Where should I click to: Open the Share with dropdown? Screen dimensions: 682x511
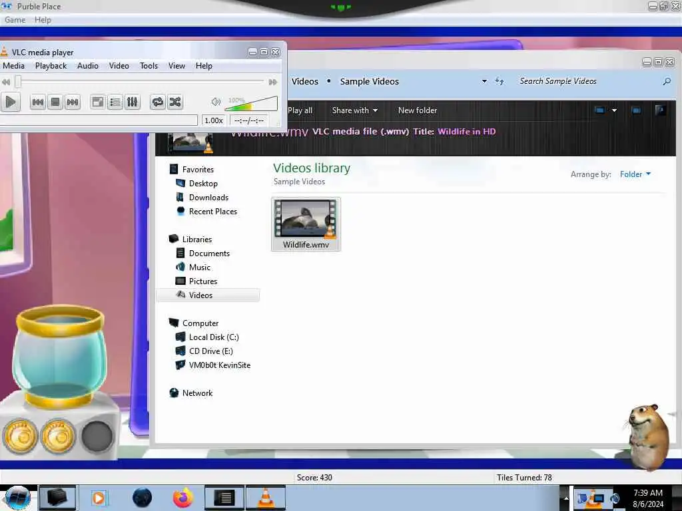354,110
